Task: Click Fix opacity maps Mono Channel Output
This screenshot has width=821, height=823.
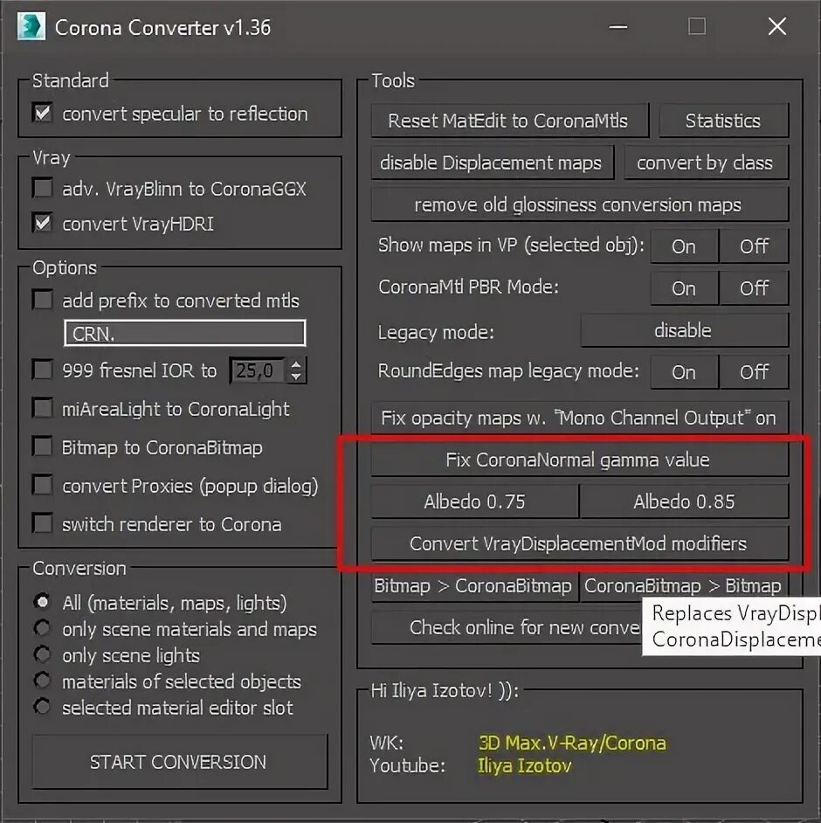Action: (579, 418)
